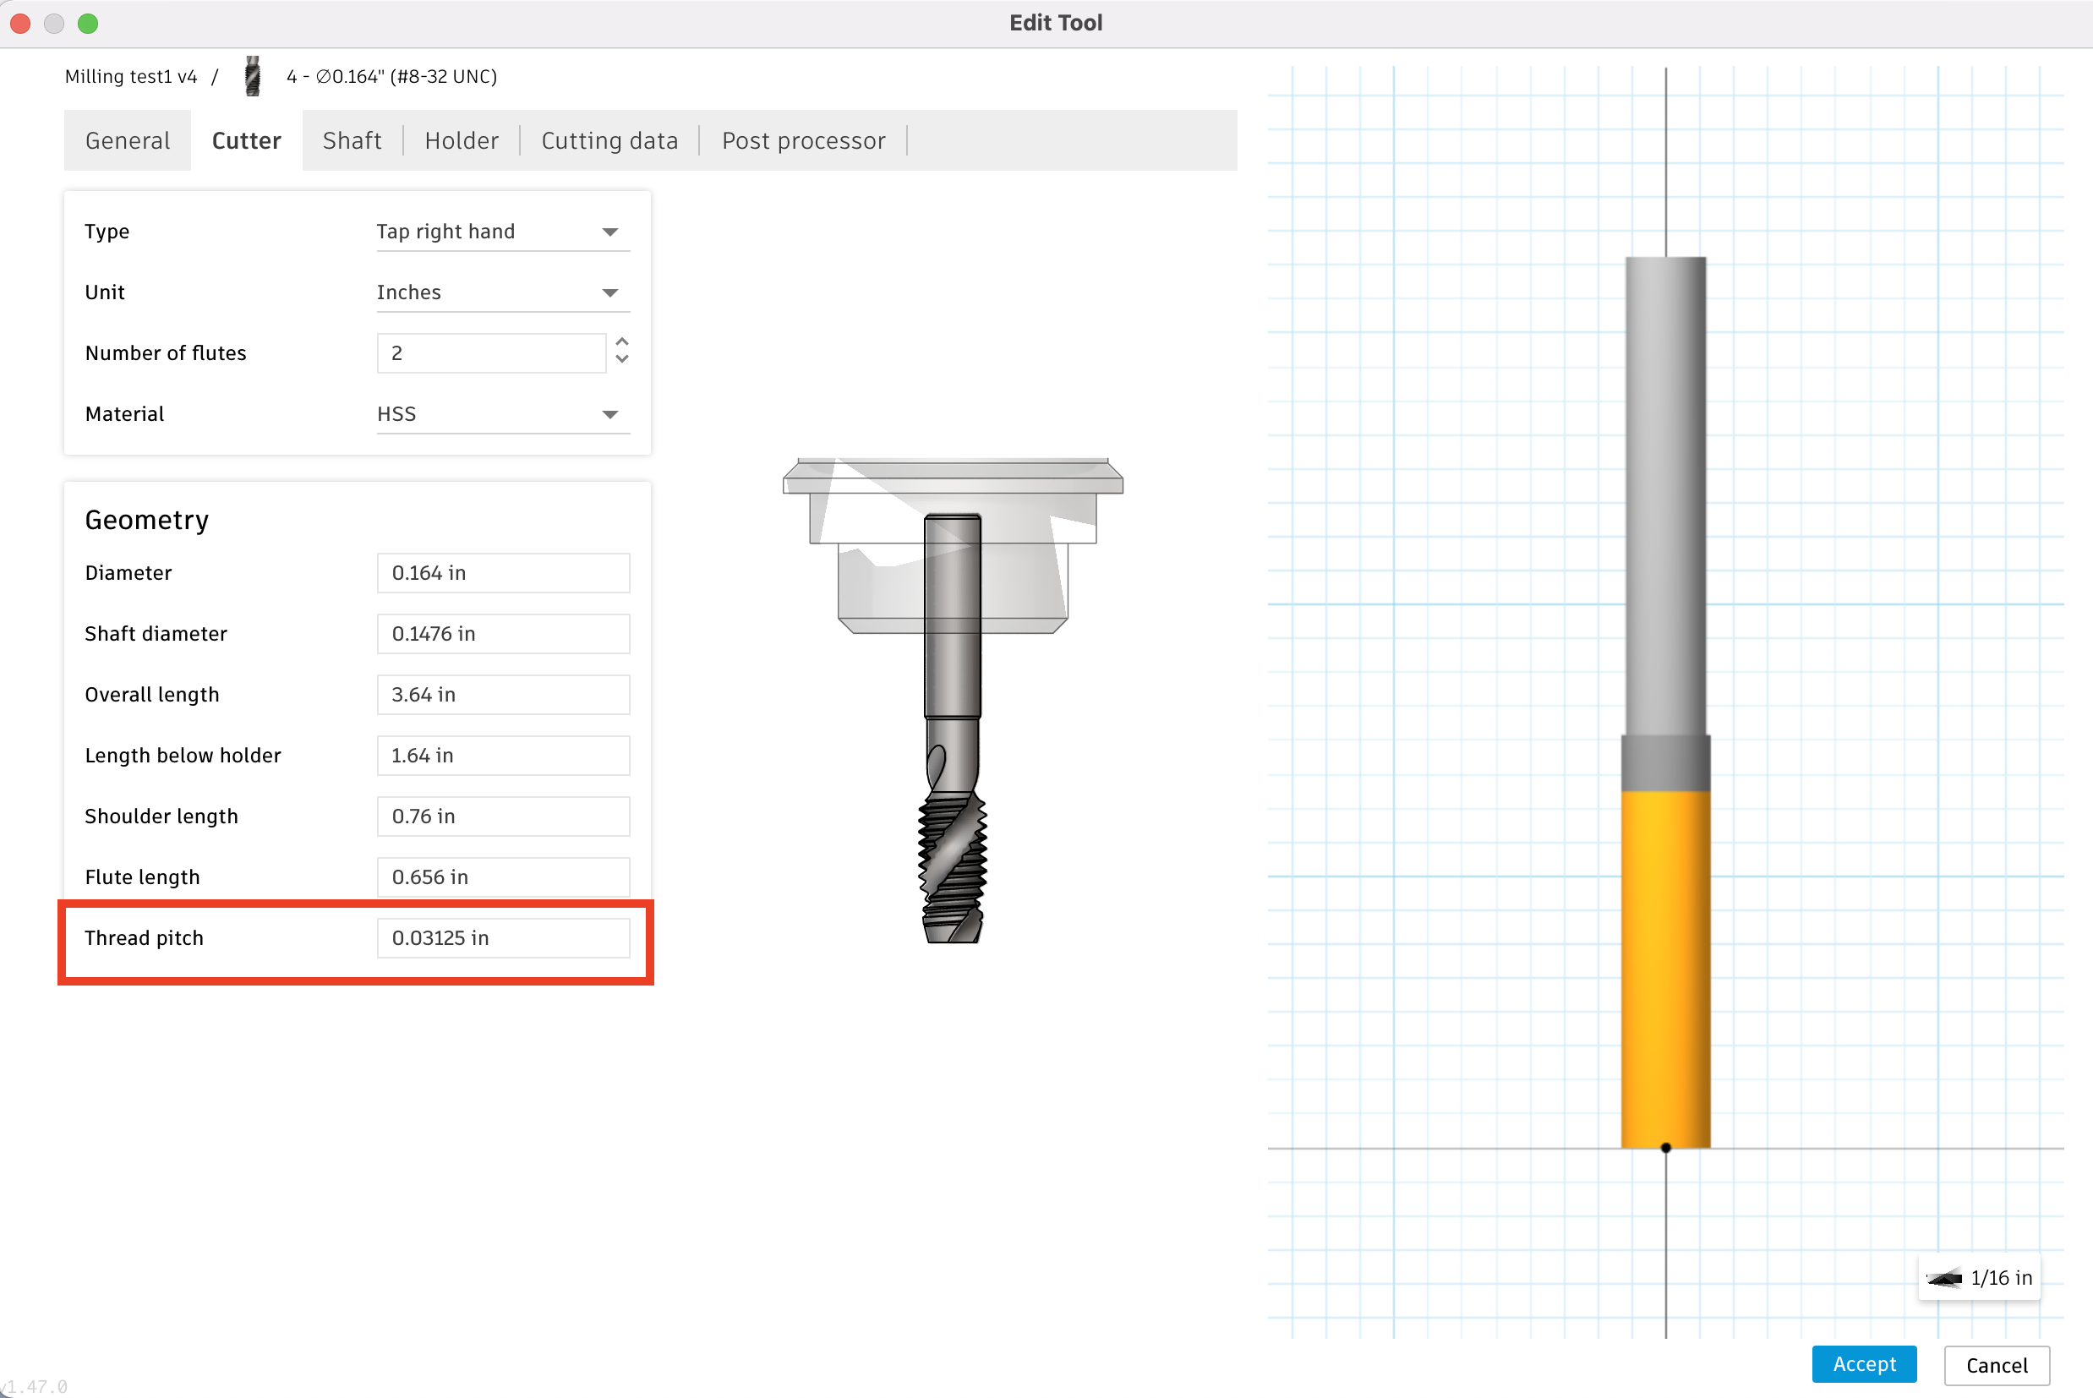This screenshot has width=2093, height=1398.
Task: Click Cancel to discard changes
Action: tap(1997, 1364)
